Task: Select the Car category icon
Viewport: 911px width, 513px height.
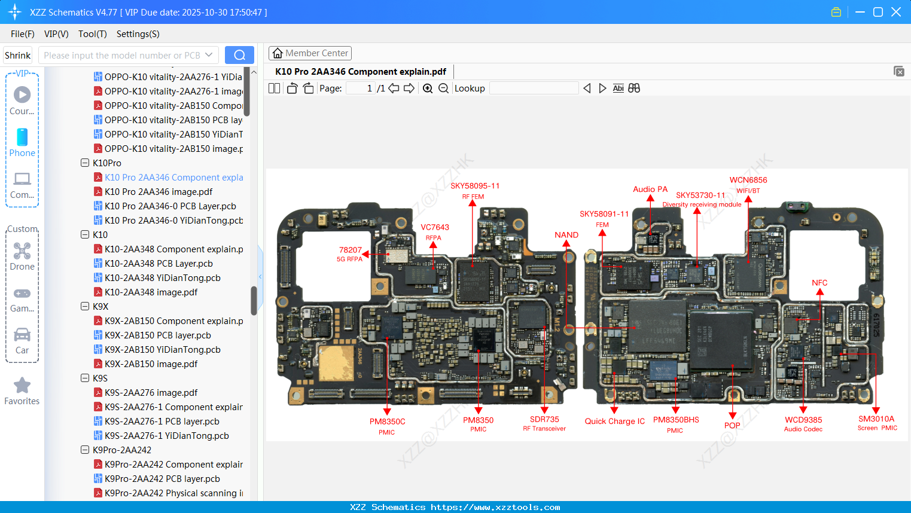Action: pos(22,341)
